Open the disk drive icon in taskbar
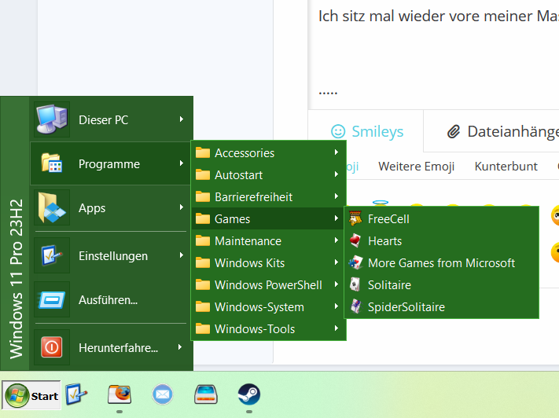This screenshot has height=418, width=559. (x=206, y=394)
